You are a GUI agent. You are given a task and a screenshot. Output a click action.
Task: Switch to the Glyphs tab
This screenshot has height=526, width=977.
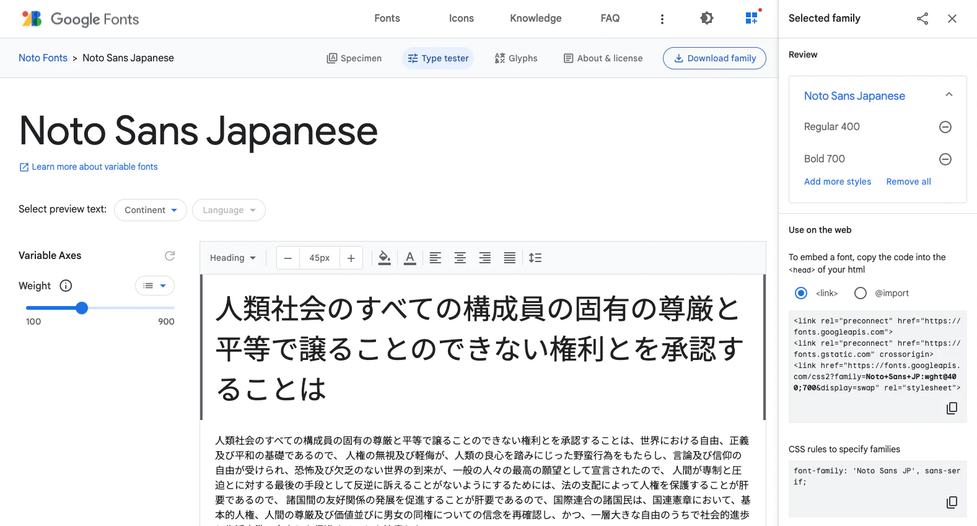[x=516, y=58]
